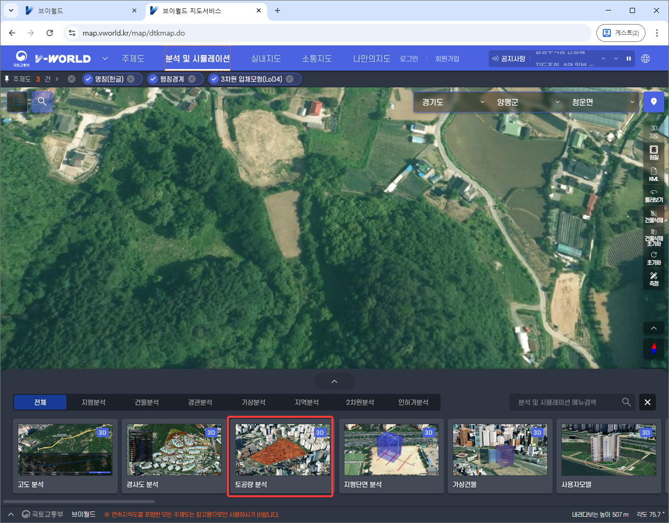This screenshot has height=523, width=669.
Task: Open the KML file tool
Action: pyautogui.click(x=653, y=174)
